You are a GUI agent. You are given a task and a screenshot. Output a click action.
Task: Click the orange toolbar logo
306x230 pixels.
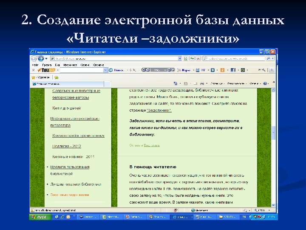pos(46,70)
